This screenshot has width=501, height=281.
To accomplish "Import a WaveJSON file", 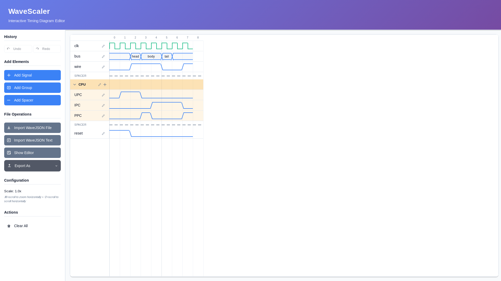I will pyautogui.click(x=32, y=128).
